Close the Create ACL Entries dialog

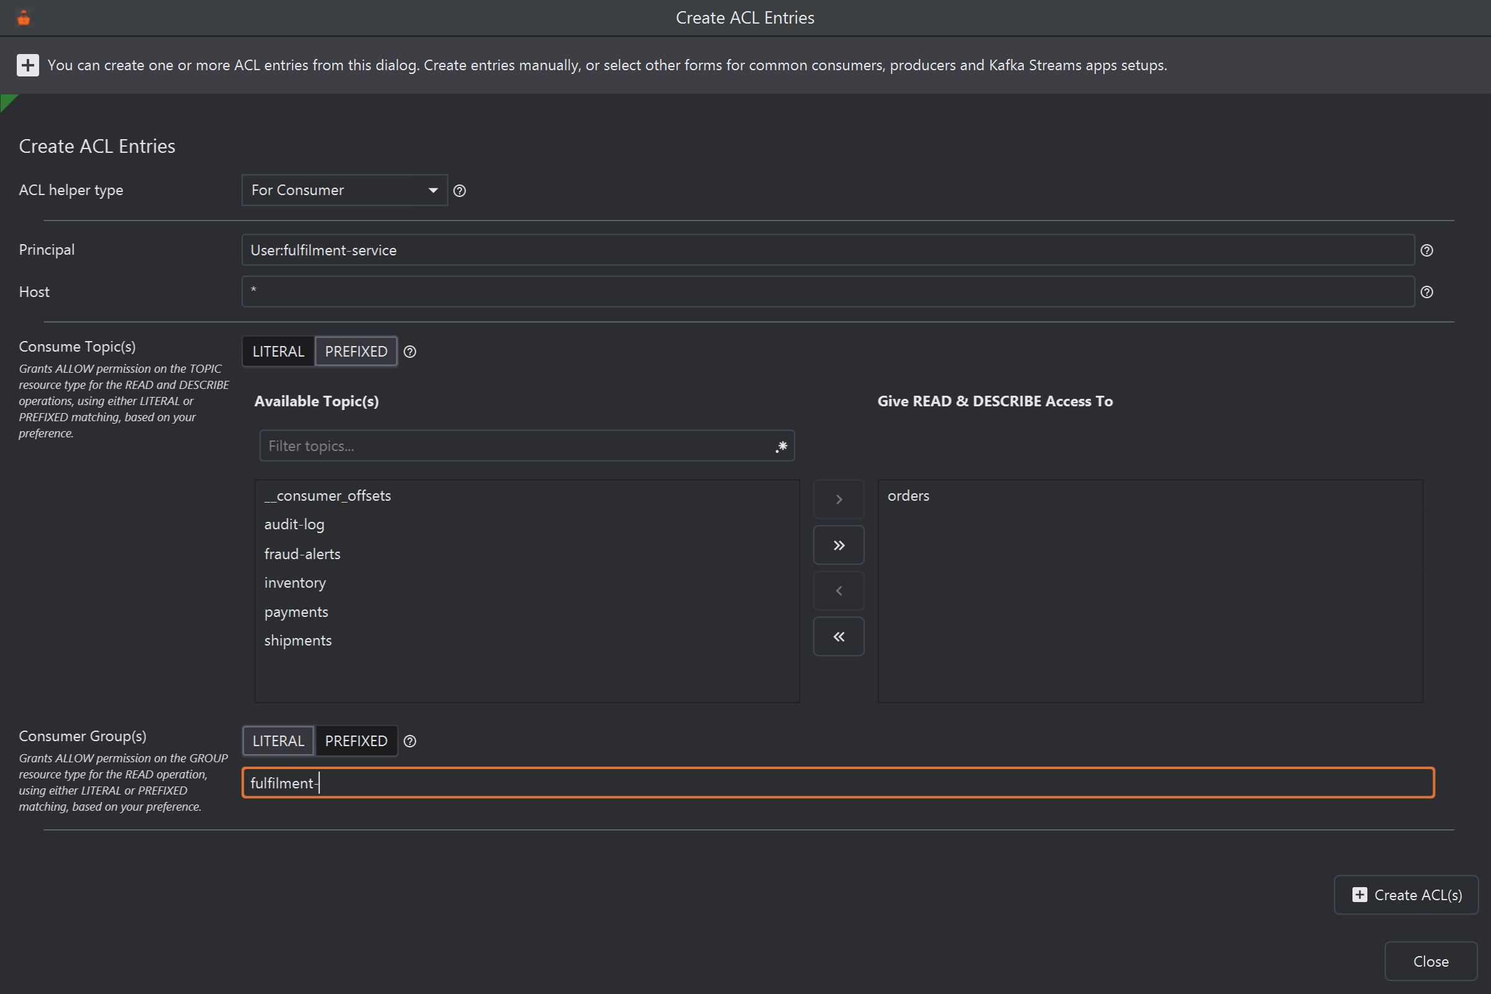1431,962
